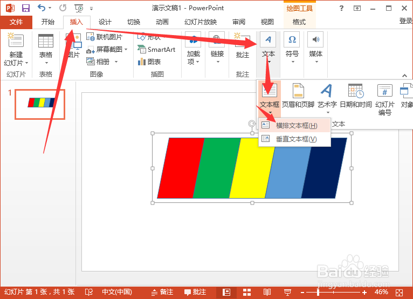Click the redo/repeat icon

click(63, 8)
